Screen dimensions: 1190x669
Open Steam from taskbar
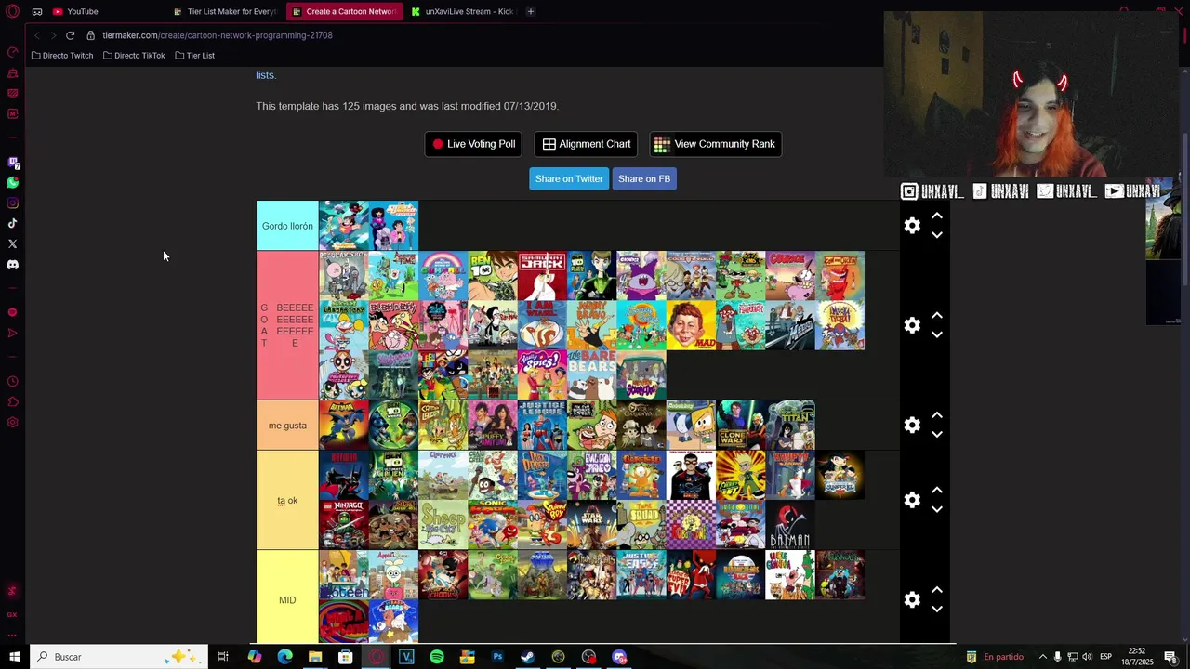pos(527,657)
